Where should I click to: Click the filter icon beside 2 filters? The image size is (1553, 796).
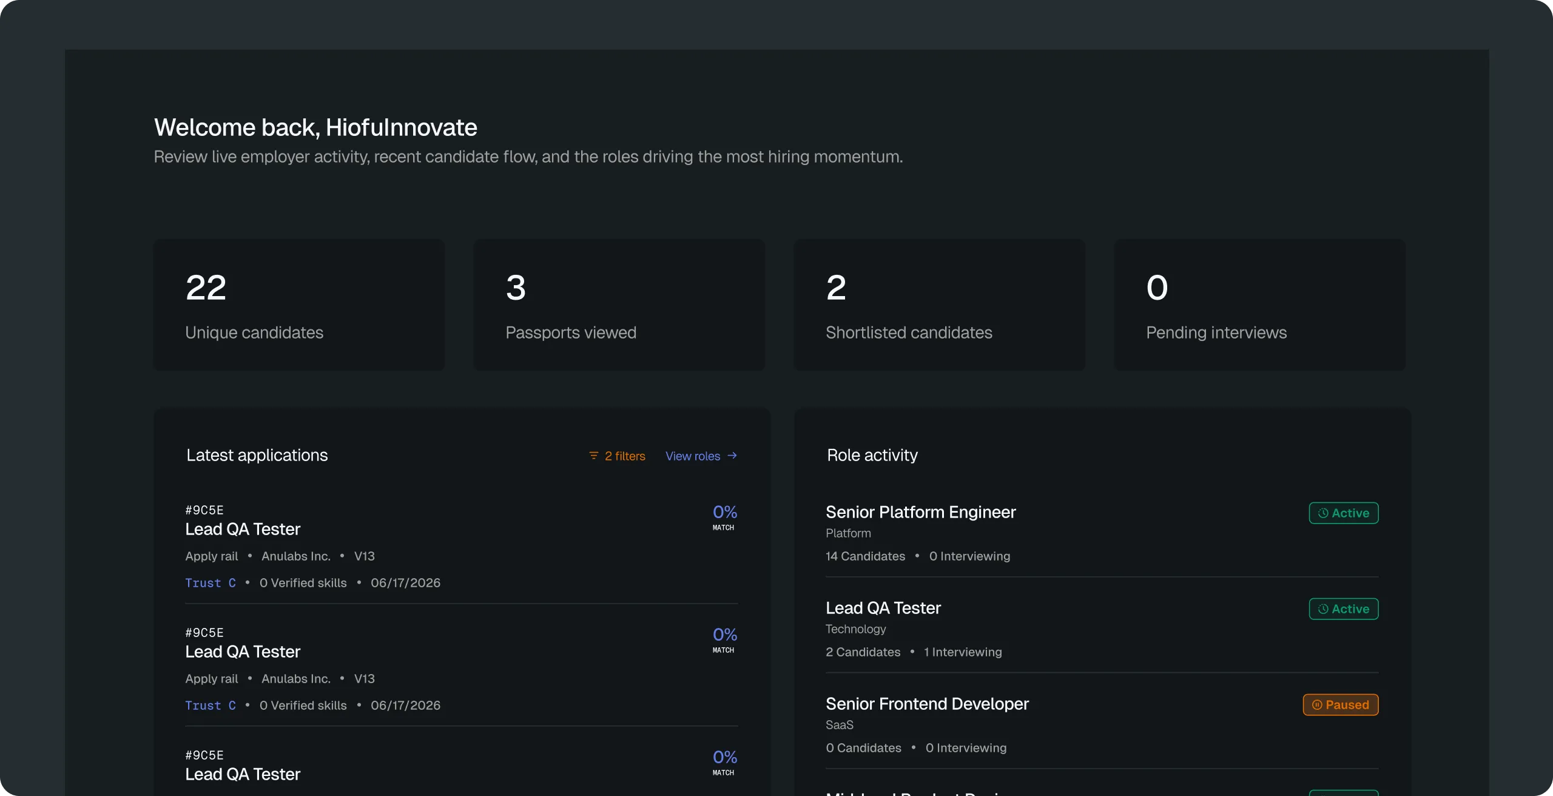point(593,456)
